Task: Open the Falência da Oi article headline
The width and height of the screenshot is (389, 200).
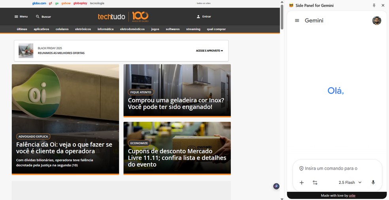Action: pos(64,148)
